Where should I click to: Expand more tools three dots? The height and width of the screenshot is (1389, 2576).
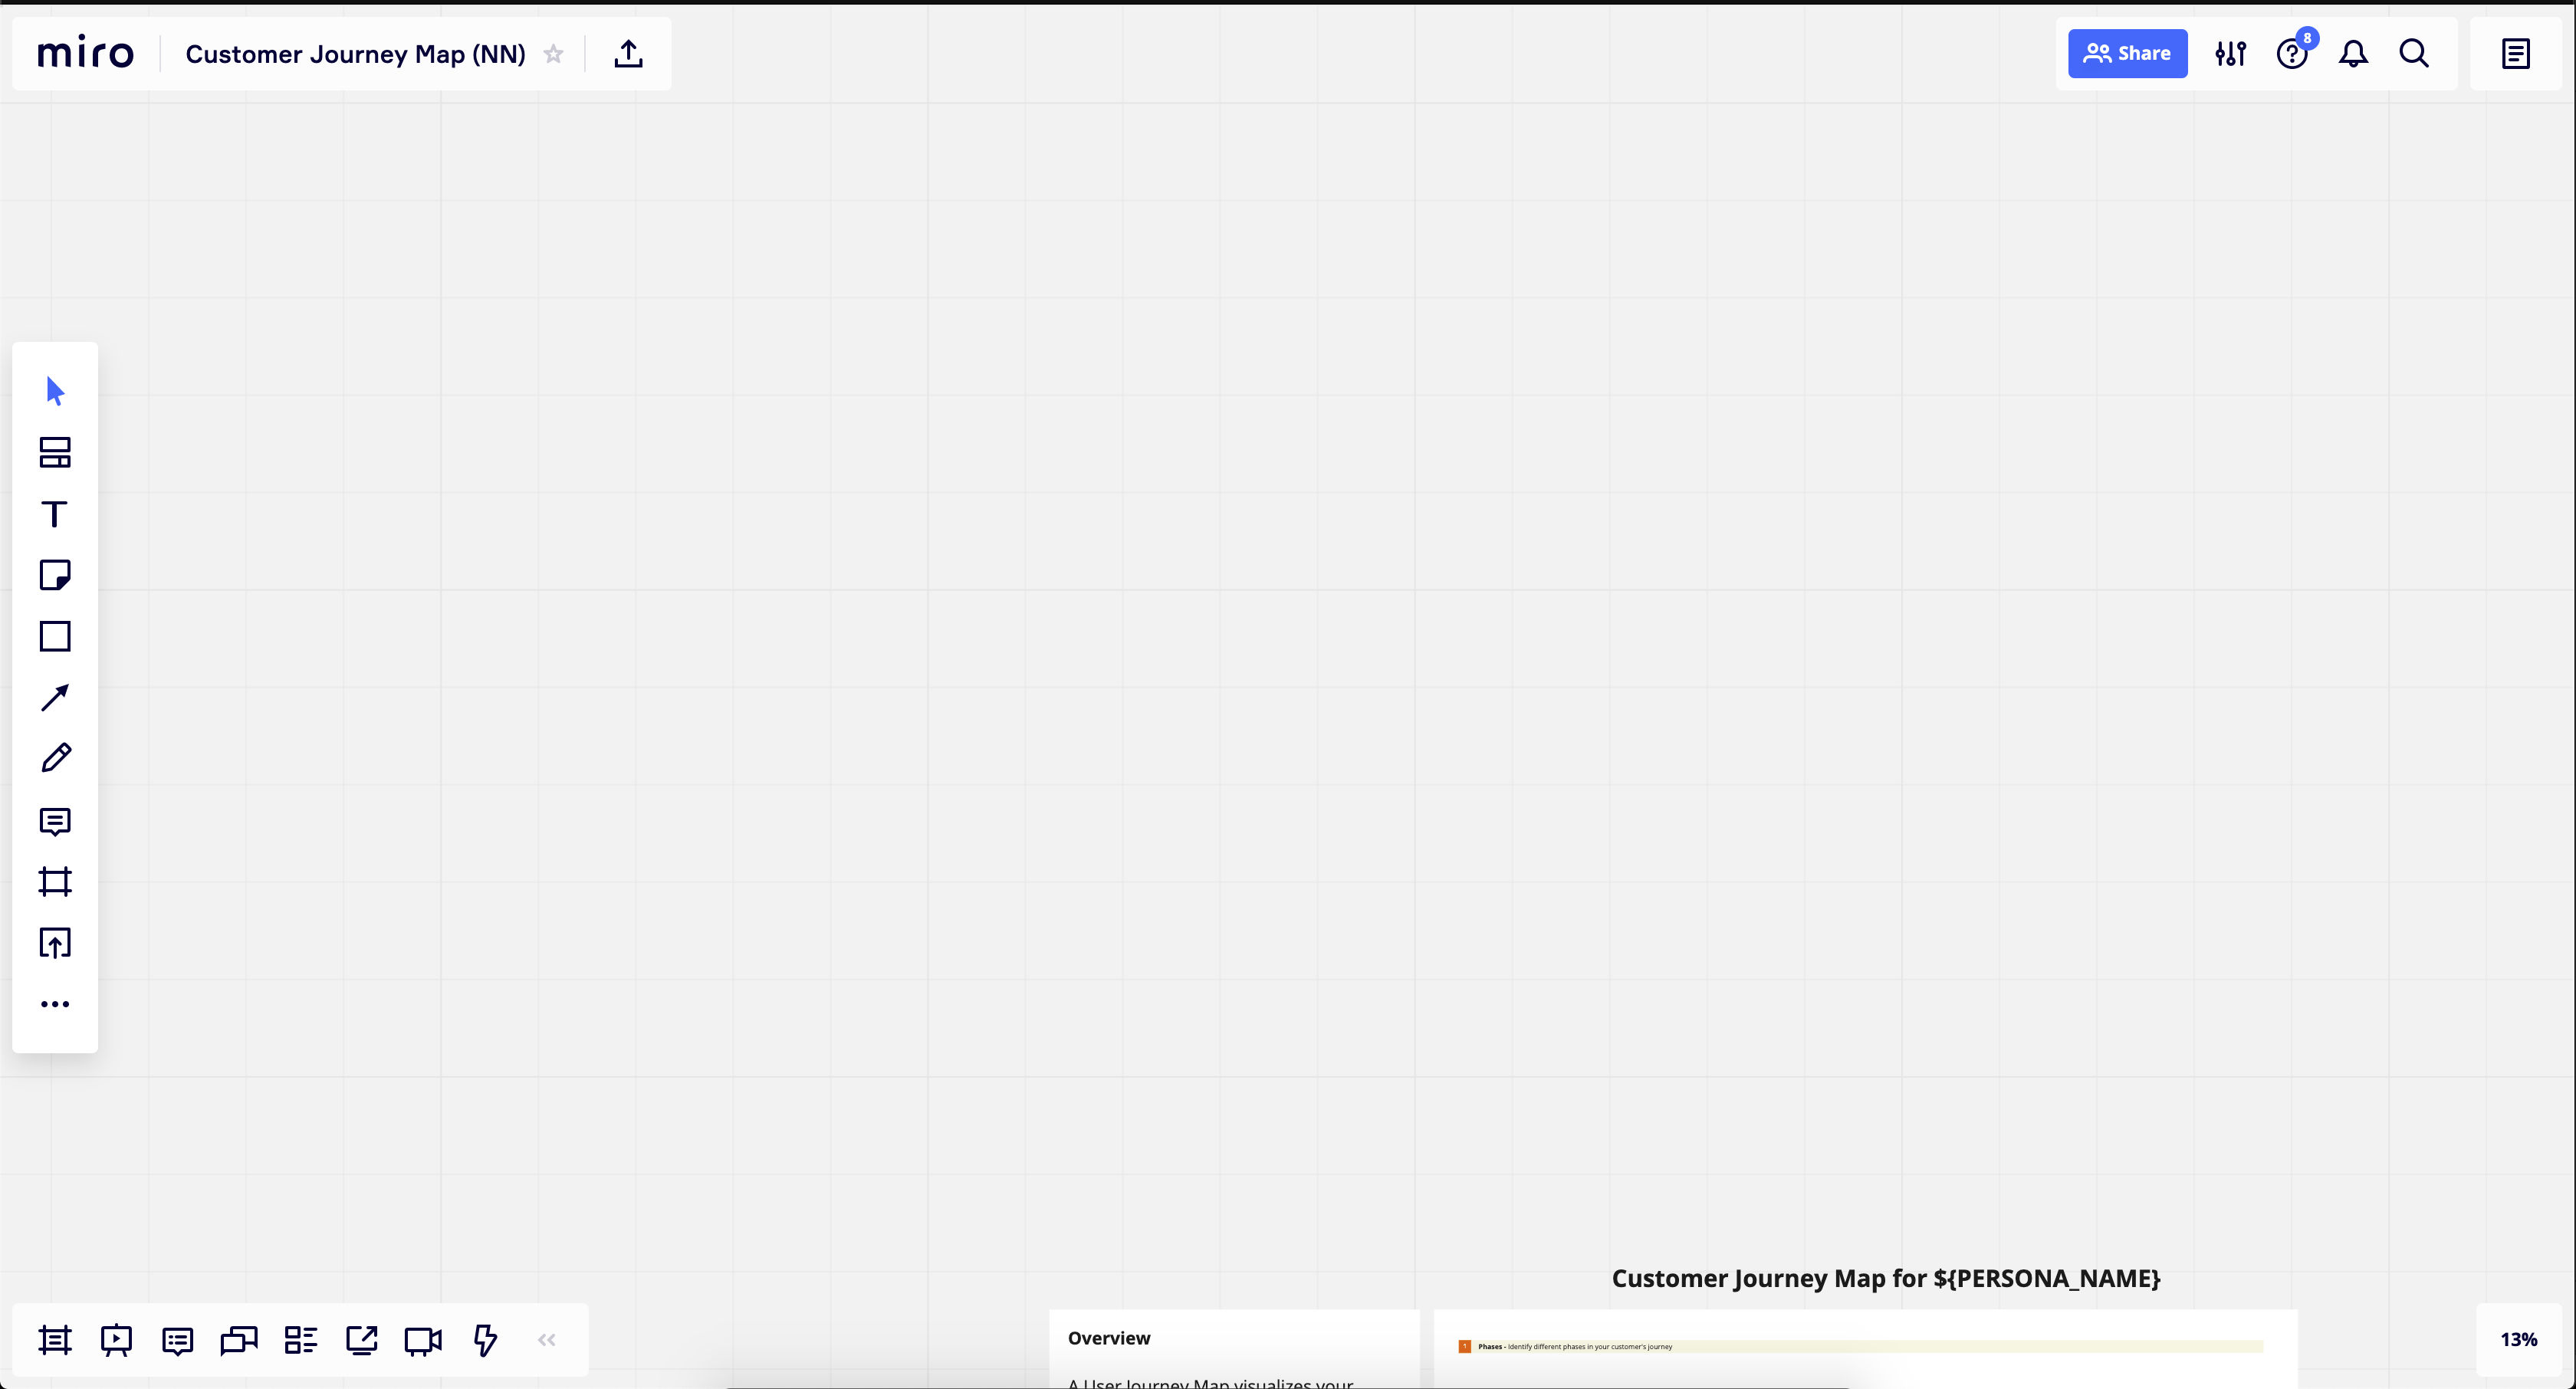pos(55,1004)
